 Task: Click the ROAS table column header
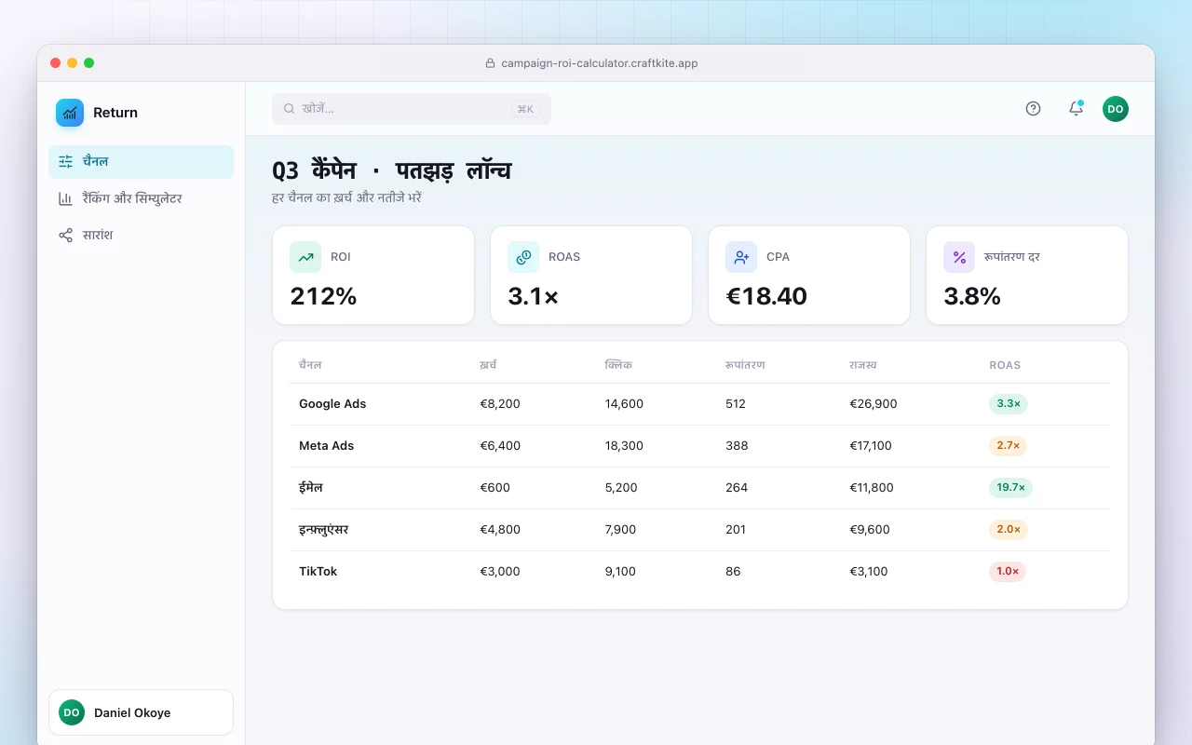coord(1005,365)
